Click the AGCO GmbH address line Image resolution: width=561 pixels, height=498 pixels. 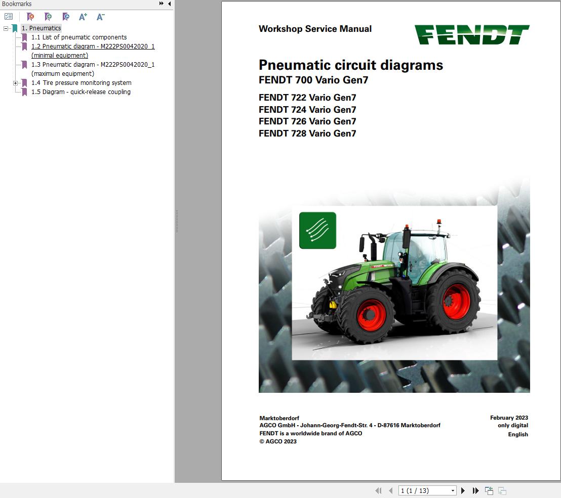(350, 425)
